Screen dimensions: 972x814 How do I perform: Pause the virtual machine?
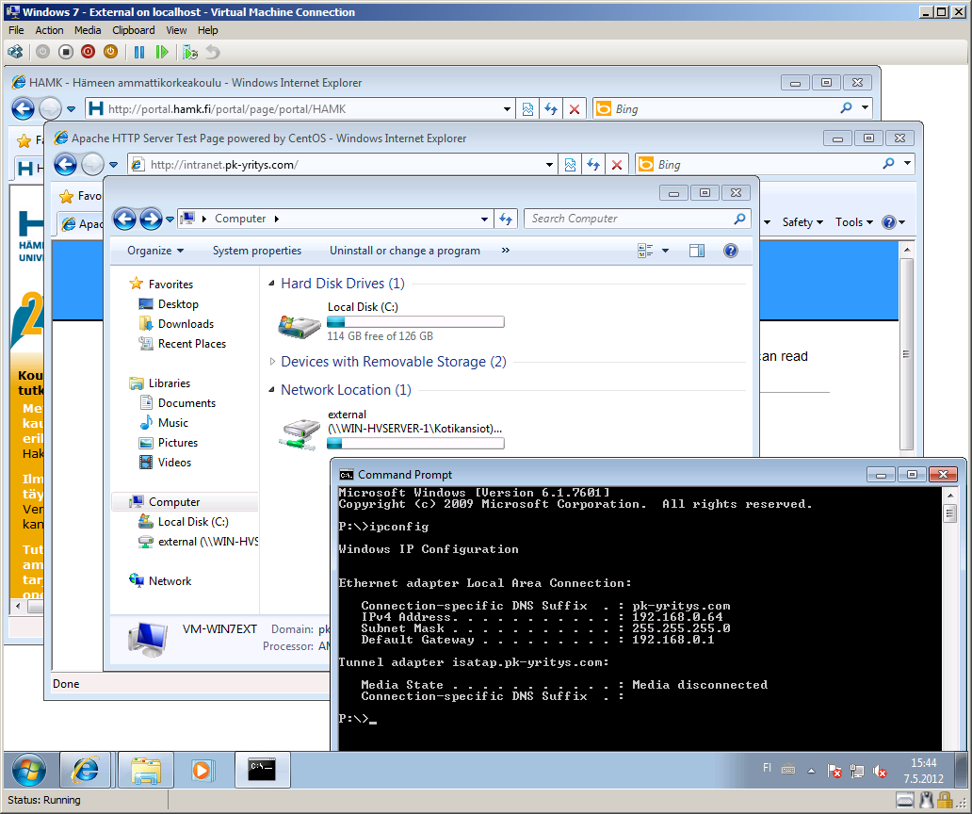[x=138, y=52]
